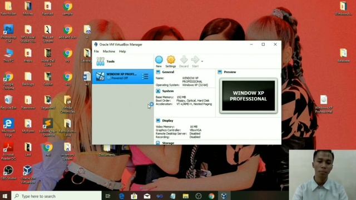
Task: Select the Acrobat Reader DC desktop shortcut
Action: tap(8, 151)
